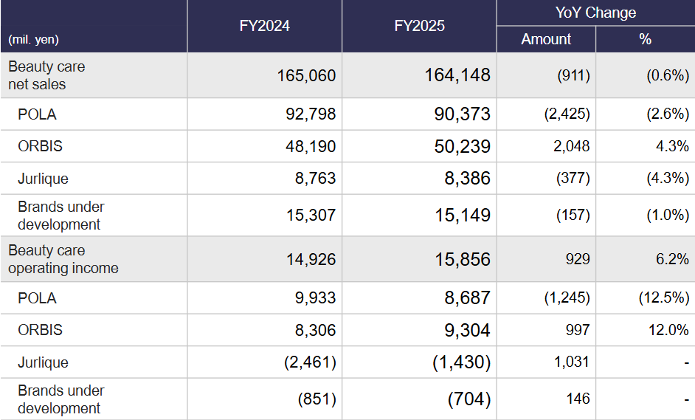695x420 pixels.
Task: Select the (mil. yen) unit label
Action: [x=34, y=40]
